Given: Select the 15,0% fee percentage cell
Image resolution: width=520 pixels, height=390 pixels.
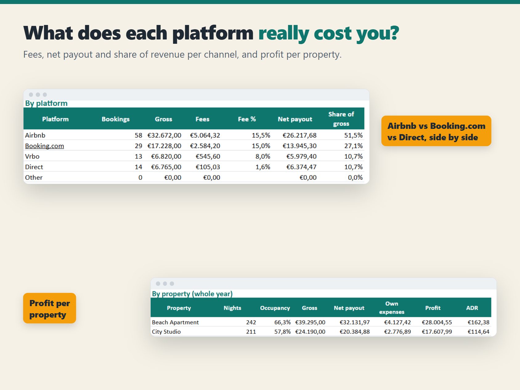Looking at the screenshot, I should coord(261,146).
